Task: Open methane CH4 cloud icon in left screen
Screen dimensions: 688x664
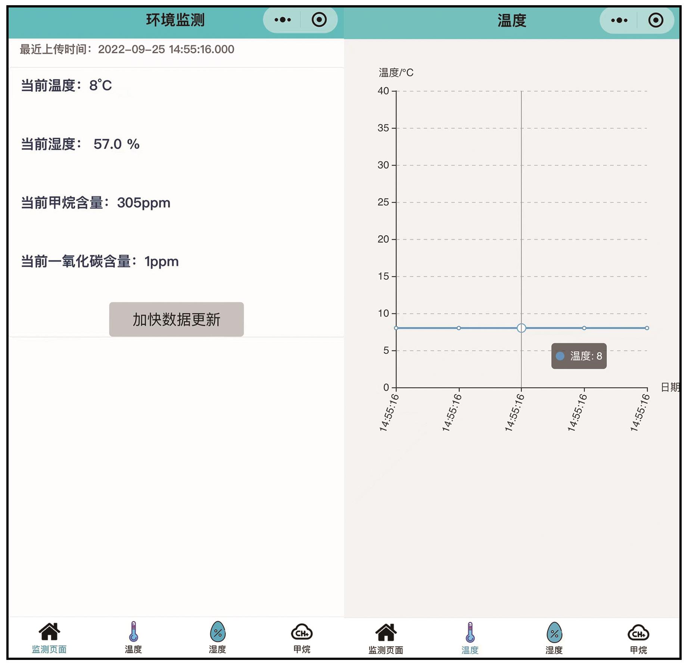Action: coord(302,633)
